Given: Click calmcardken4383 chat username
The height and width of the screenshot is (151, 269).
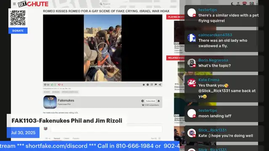Looking at the screenshot, I should point(215,35).
